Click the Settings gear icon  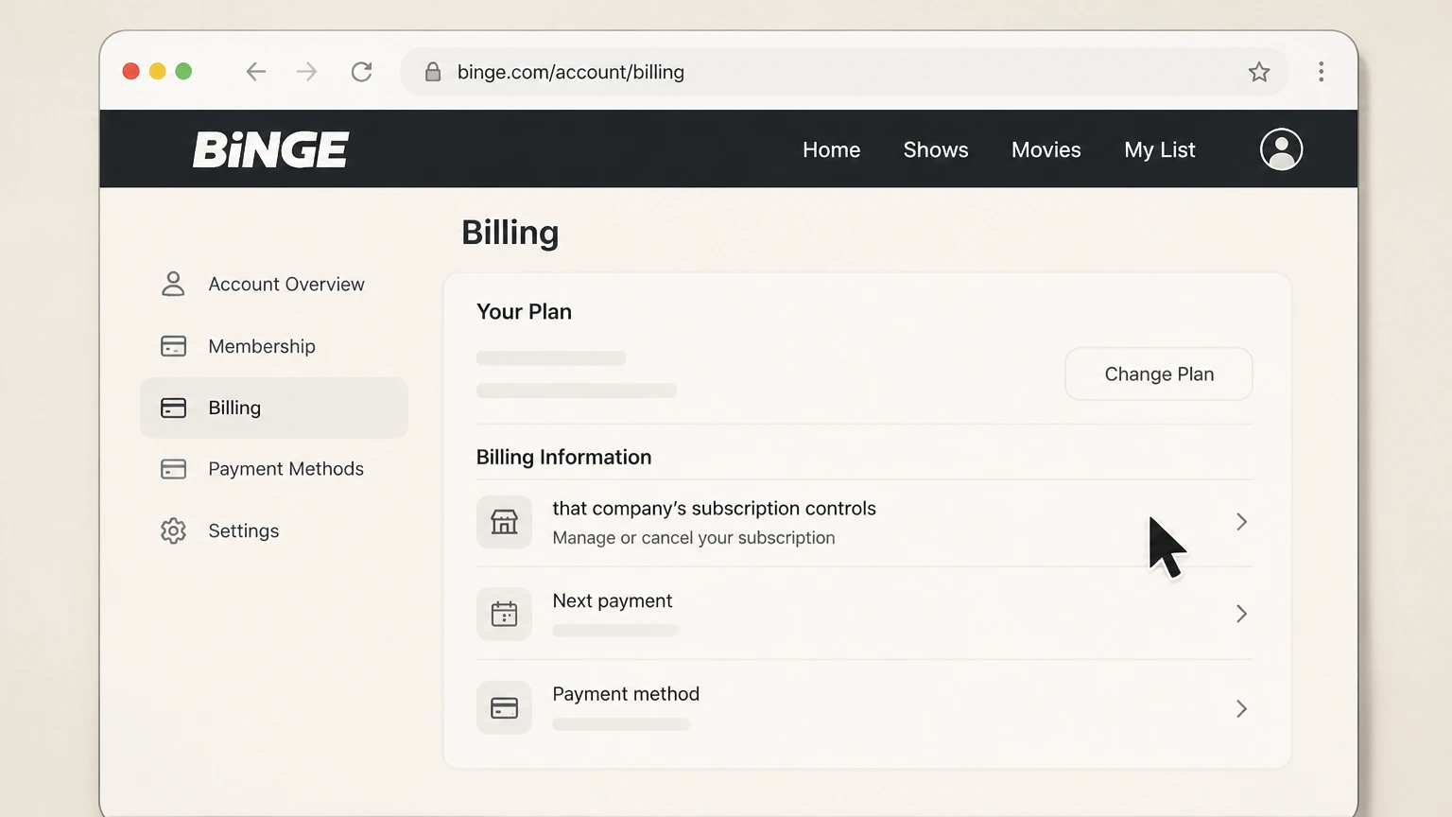point(173,530)
